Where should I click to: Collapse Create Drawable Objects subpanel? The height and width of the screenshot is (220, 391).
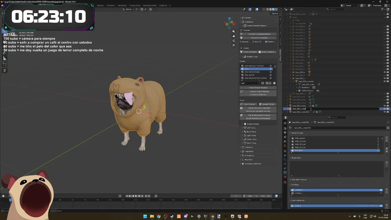256,26
